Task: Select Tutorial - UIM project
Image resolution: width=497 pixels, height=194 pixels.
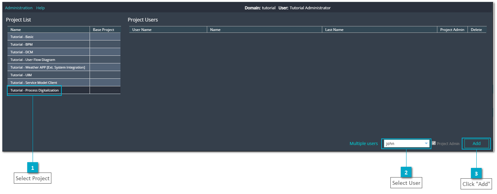Action: pos(64,75)
